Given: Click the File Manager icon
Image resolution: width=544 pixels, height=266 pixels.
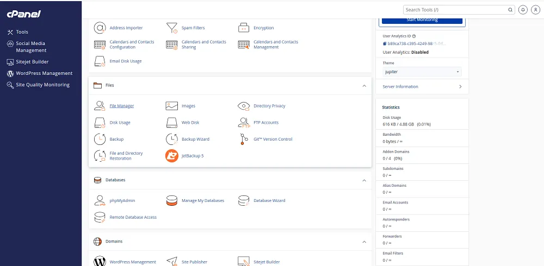Looking at the screenshot, I should (100, 106).
